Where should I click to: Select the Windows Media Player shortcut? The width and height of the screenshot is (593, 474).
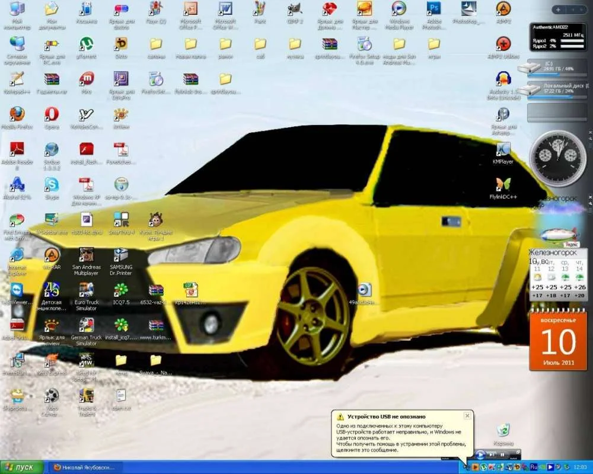[x=399, y=9]
